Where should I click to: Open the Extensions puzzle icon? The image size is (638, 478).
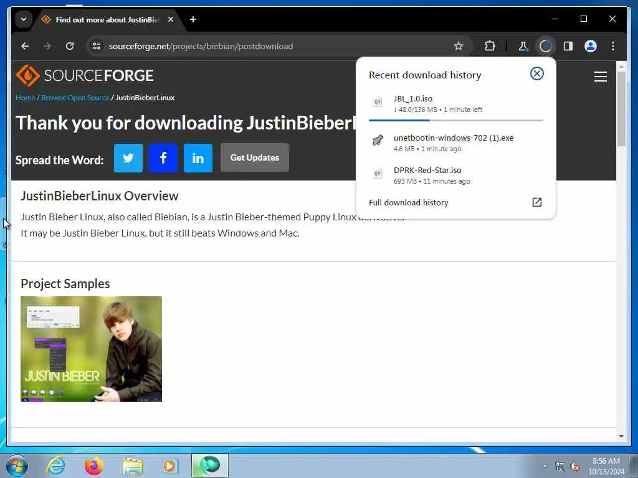tap(490, 46)
